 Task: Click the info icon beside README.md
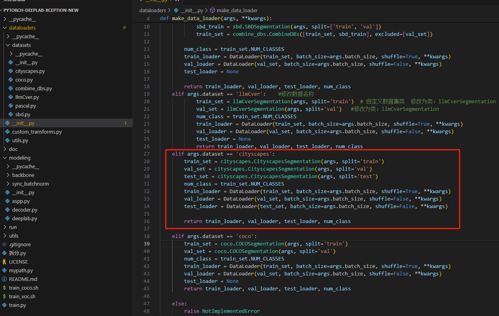pyautogui.click(x=5, y=279)
